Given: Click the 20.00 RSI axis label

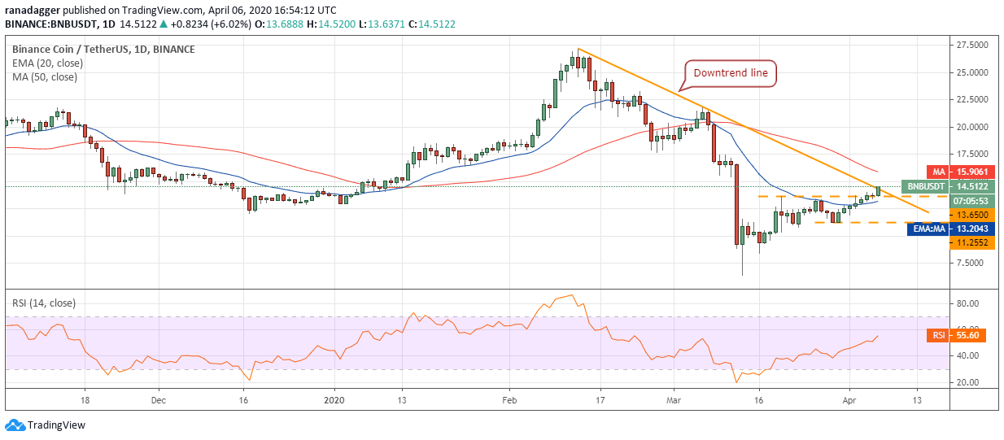Looking at the screenshot, I should click(x=967, y=382).
